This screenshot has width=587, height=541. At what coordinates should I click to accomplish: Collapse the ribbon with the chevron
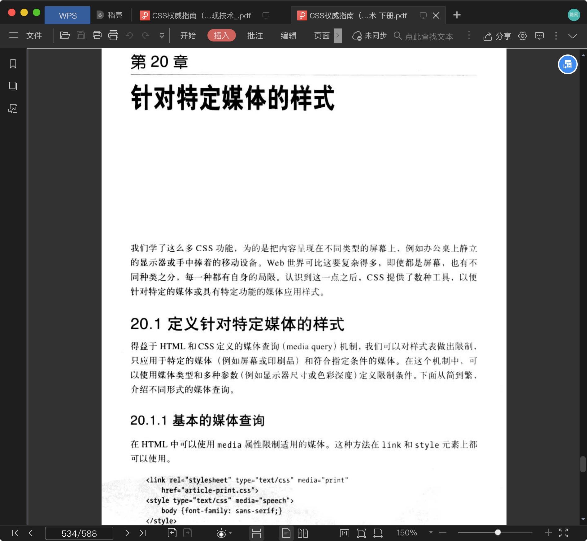(573, 36)
